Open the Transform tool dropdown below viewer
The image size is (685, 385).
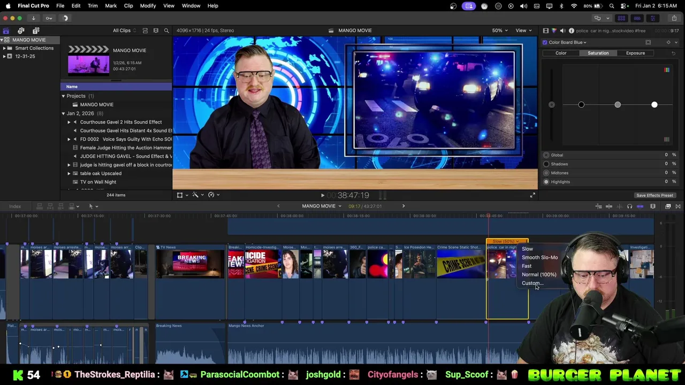[x=182, y=195]
